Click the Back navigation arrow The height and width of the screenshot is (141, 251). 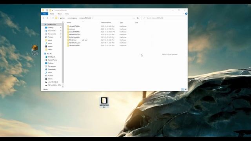coord(44,18)
